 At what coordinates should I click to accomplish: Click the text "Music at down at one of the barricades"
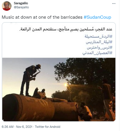point(42,17)
